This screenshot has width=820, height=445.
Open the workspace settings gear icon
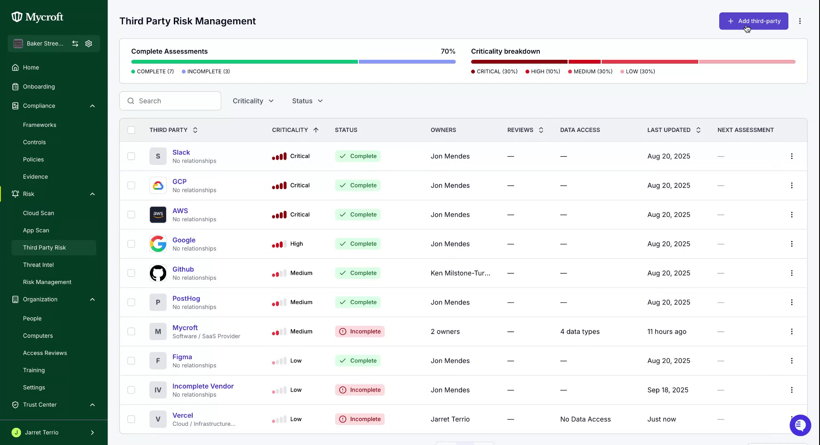pos(89,44)
